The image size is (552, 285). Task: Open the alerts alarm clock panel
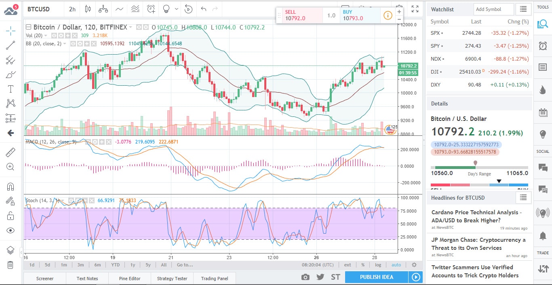[x=543, y=46]
